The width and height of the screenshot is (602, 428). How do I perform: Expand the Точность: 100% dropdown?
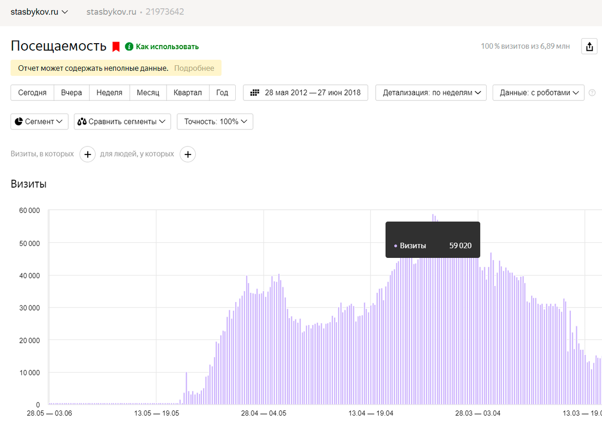pyautogui.click(x=215, y=121)
